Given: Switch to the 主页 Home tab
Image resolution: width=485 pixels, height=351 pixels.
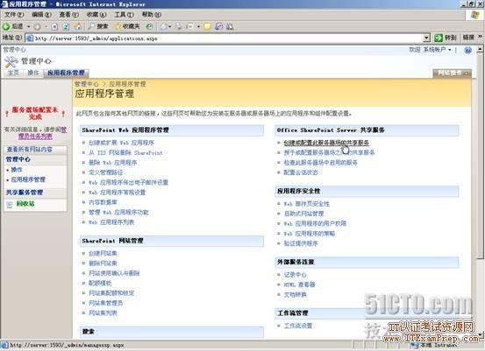Looking at the screenshot, I should pos(13,73).
